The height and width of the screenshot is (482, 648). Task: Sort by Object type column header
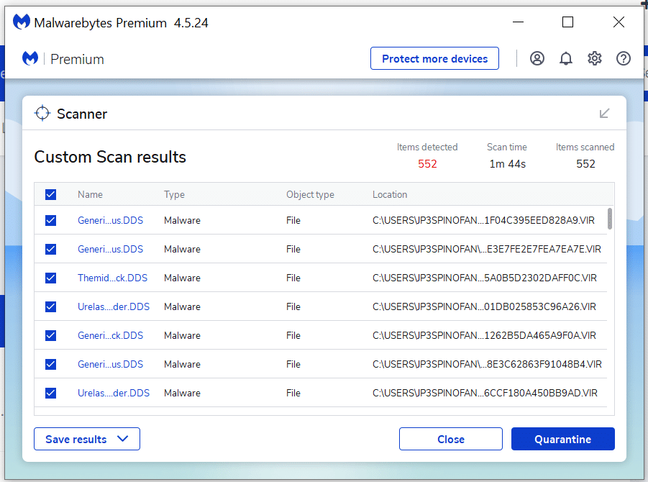tap(310, 194)
